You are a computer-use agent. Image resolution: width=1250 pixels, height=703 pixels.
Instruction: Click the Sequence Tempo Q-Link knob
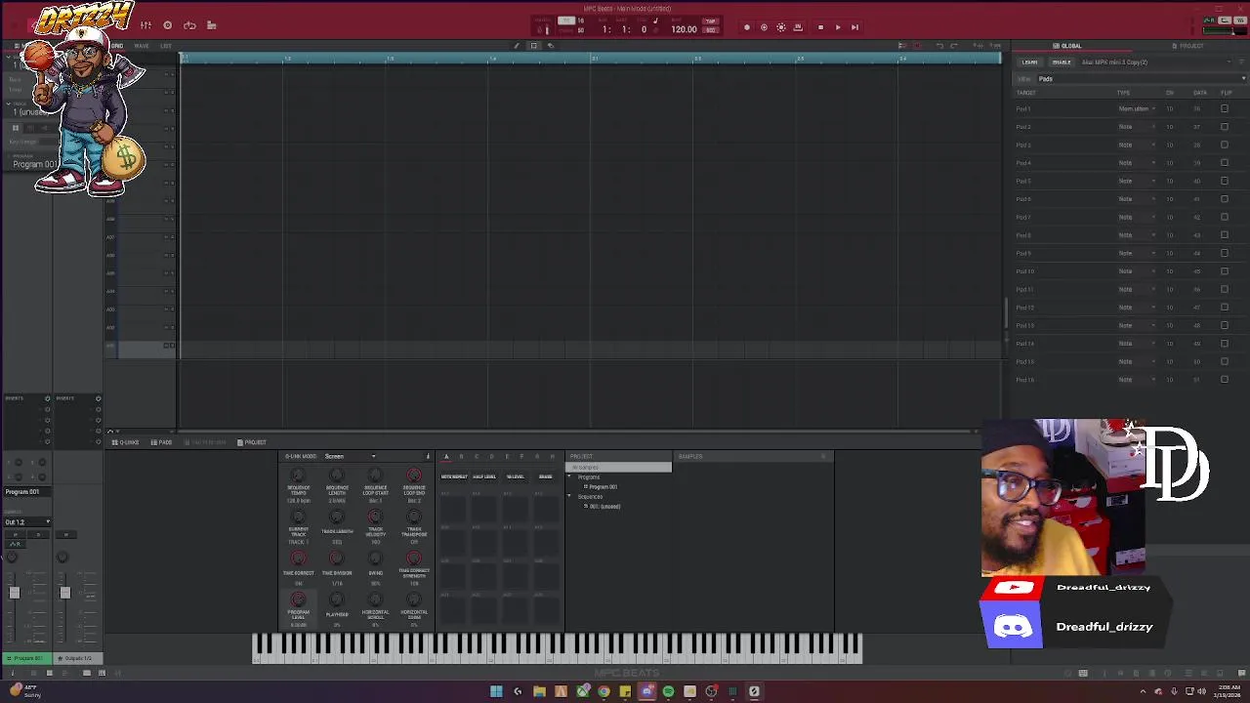click(x=298, y=476)
